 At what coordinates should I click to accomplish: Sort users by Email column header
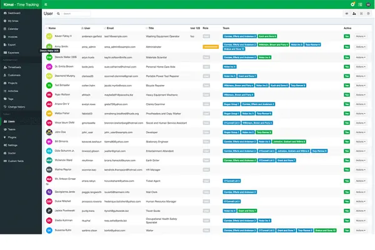[x=111, y=28]
